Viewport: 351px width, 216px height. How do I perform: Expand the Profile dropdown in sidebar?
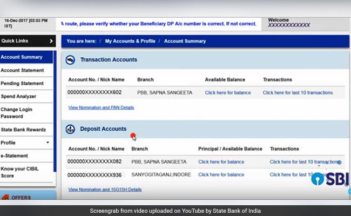click(48, 143)
